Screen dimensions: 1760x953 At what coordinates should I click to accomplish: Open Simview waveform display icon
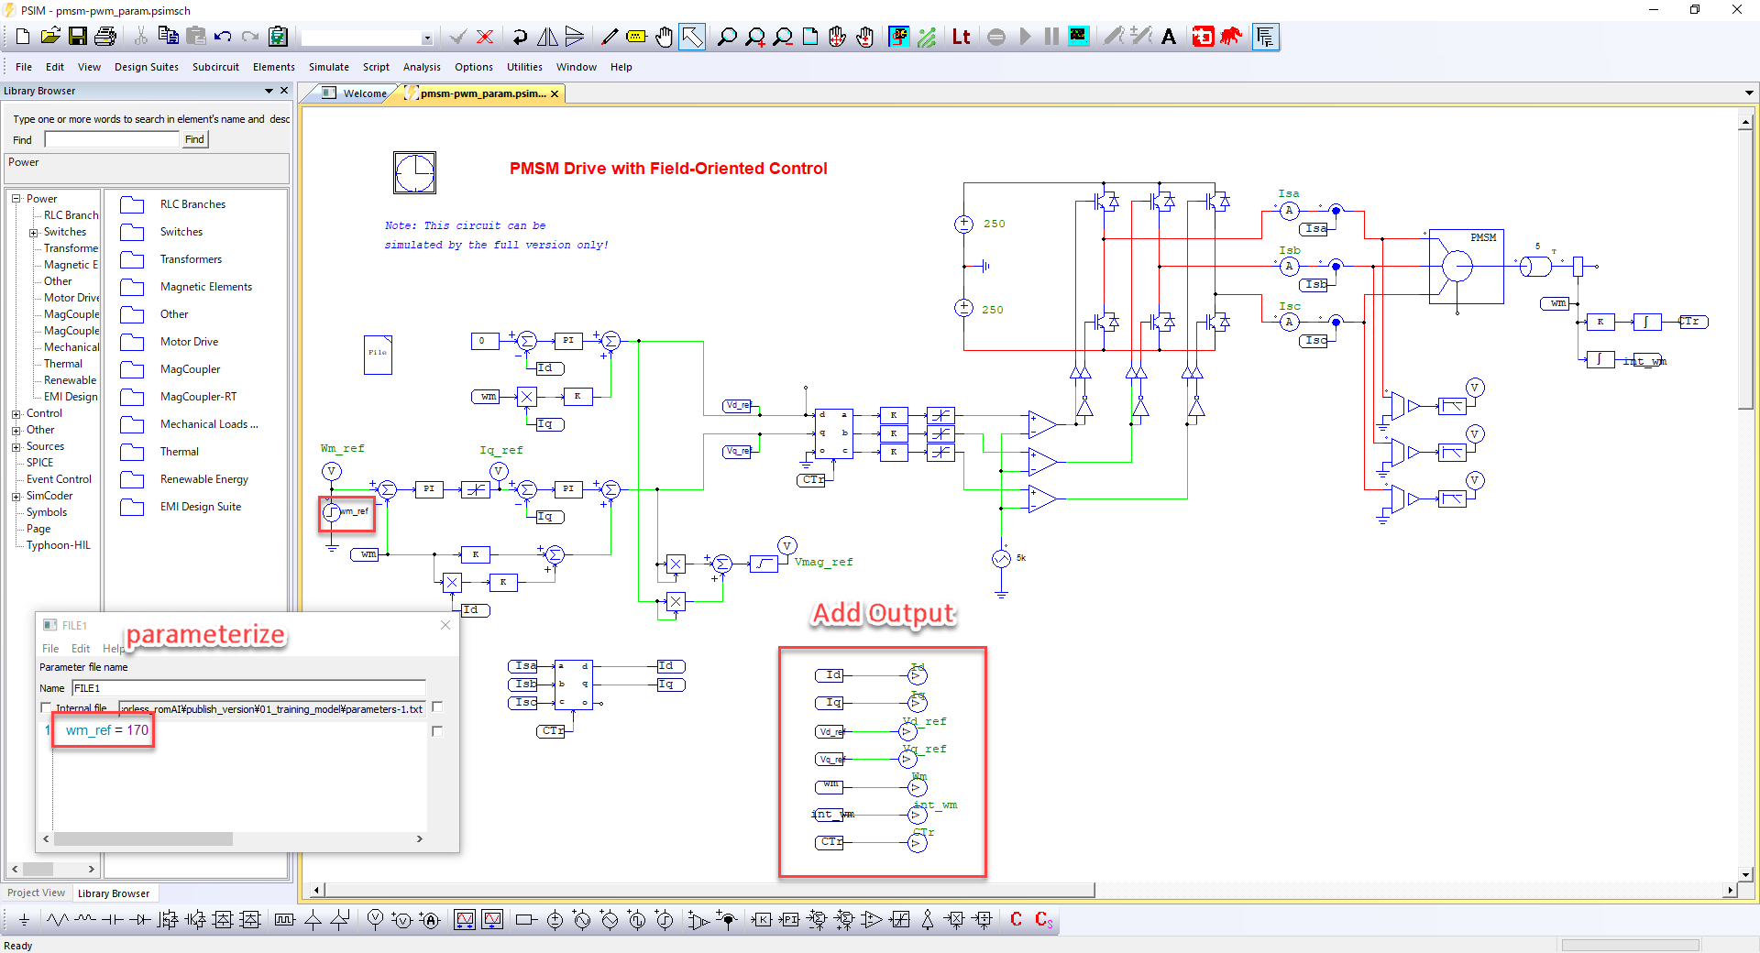[x=1079, y=37]
